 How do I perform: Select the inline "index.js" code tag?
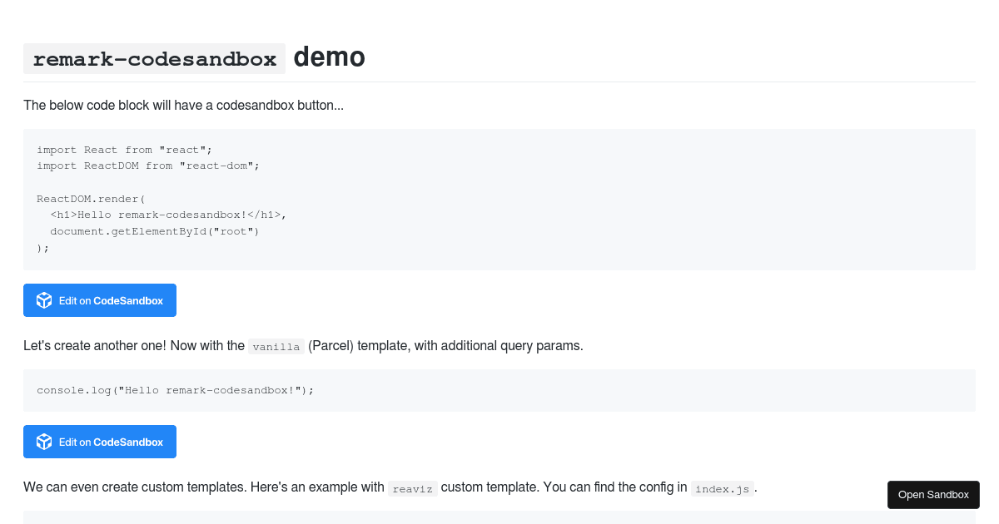722,488
